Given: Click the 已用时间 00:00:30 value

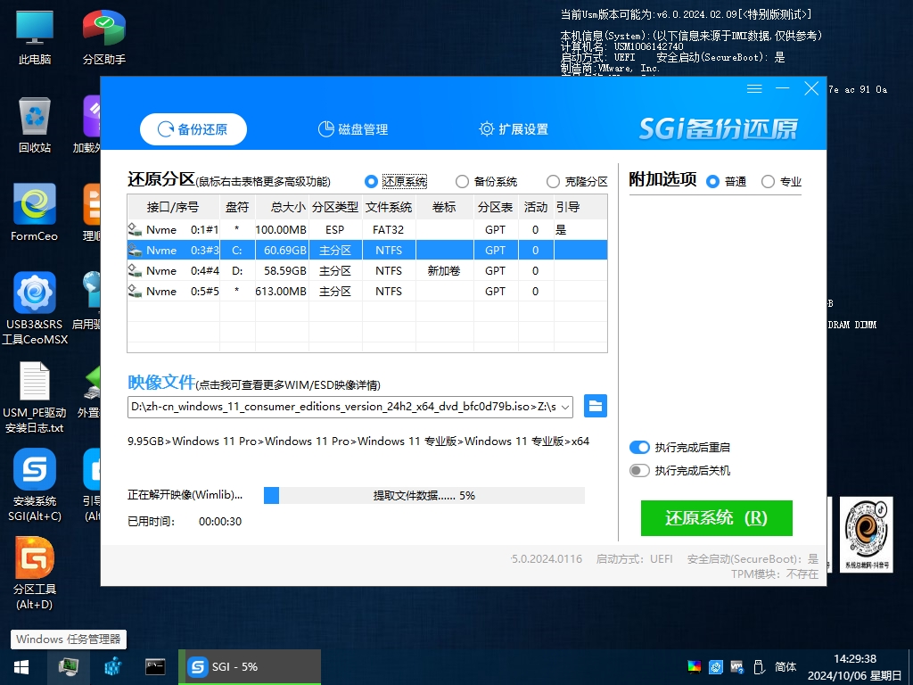Looking at the screenshot, I should click(x=220, y=521).
